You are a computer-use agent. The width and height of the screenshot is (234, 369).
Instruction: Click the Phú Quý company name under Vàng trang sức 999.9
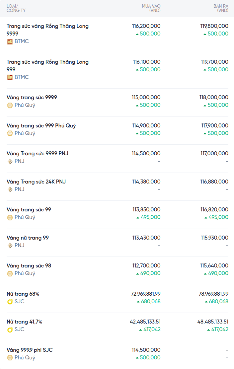pyautogui.click(x=25, y=105)
